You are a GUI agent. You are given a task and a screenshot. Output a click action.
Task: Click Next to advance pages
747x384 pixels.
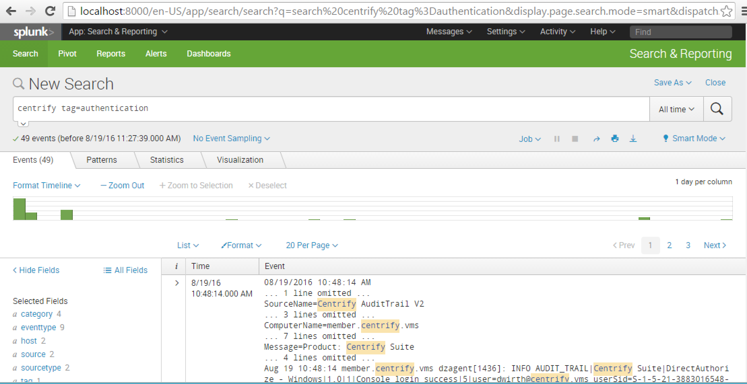tap(715, 245)
